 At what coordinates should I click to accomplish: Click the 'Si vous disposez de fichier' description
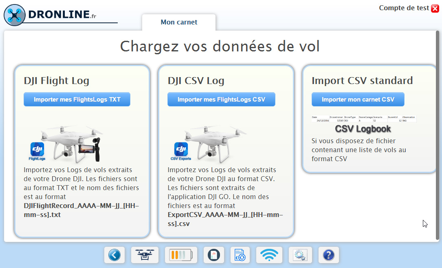pos(359,150)
